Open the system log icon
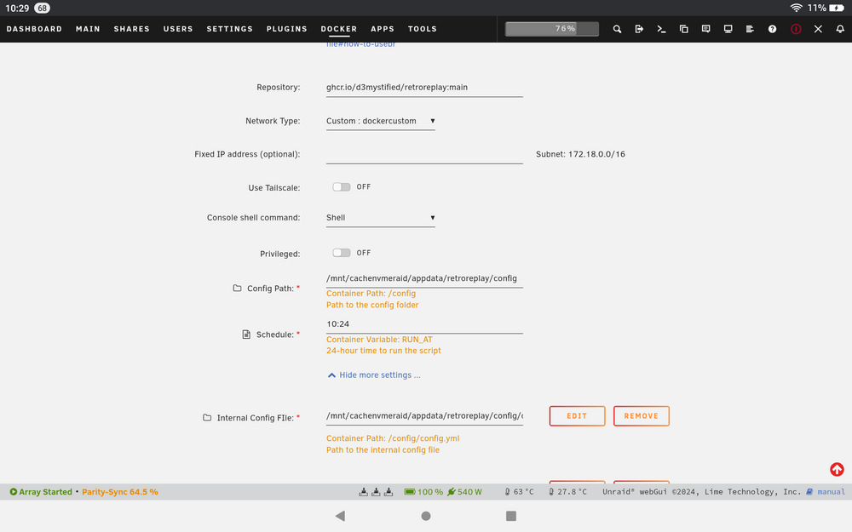The width and height of the screenshot is (852, 532). coord(750,29)
